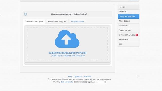Click the small arrow button at the page's lower right

pyautogui.click(x=138, y=77)
